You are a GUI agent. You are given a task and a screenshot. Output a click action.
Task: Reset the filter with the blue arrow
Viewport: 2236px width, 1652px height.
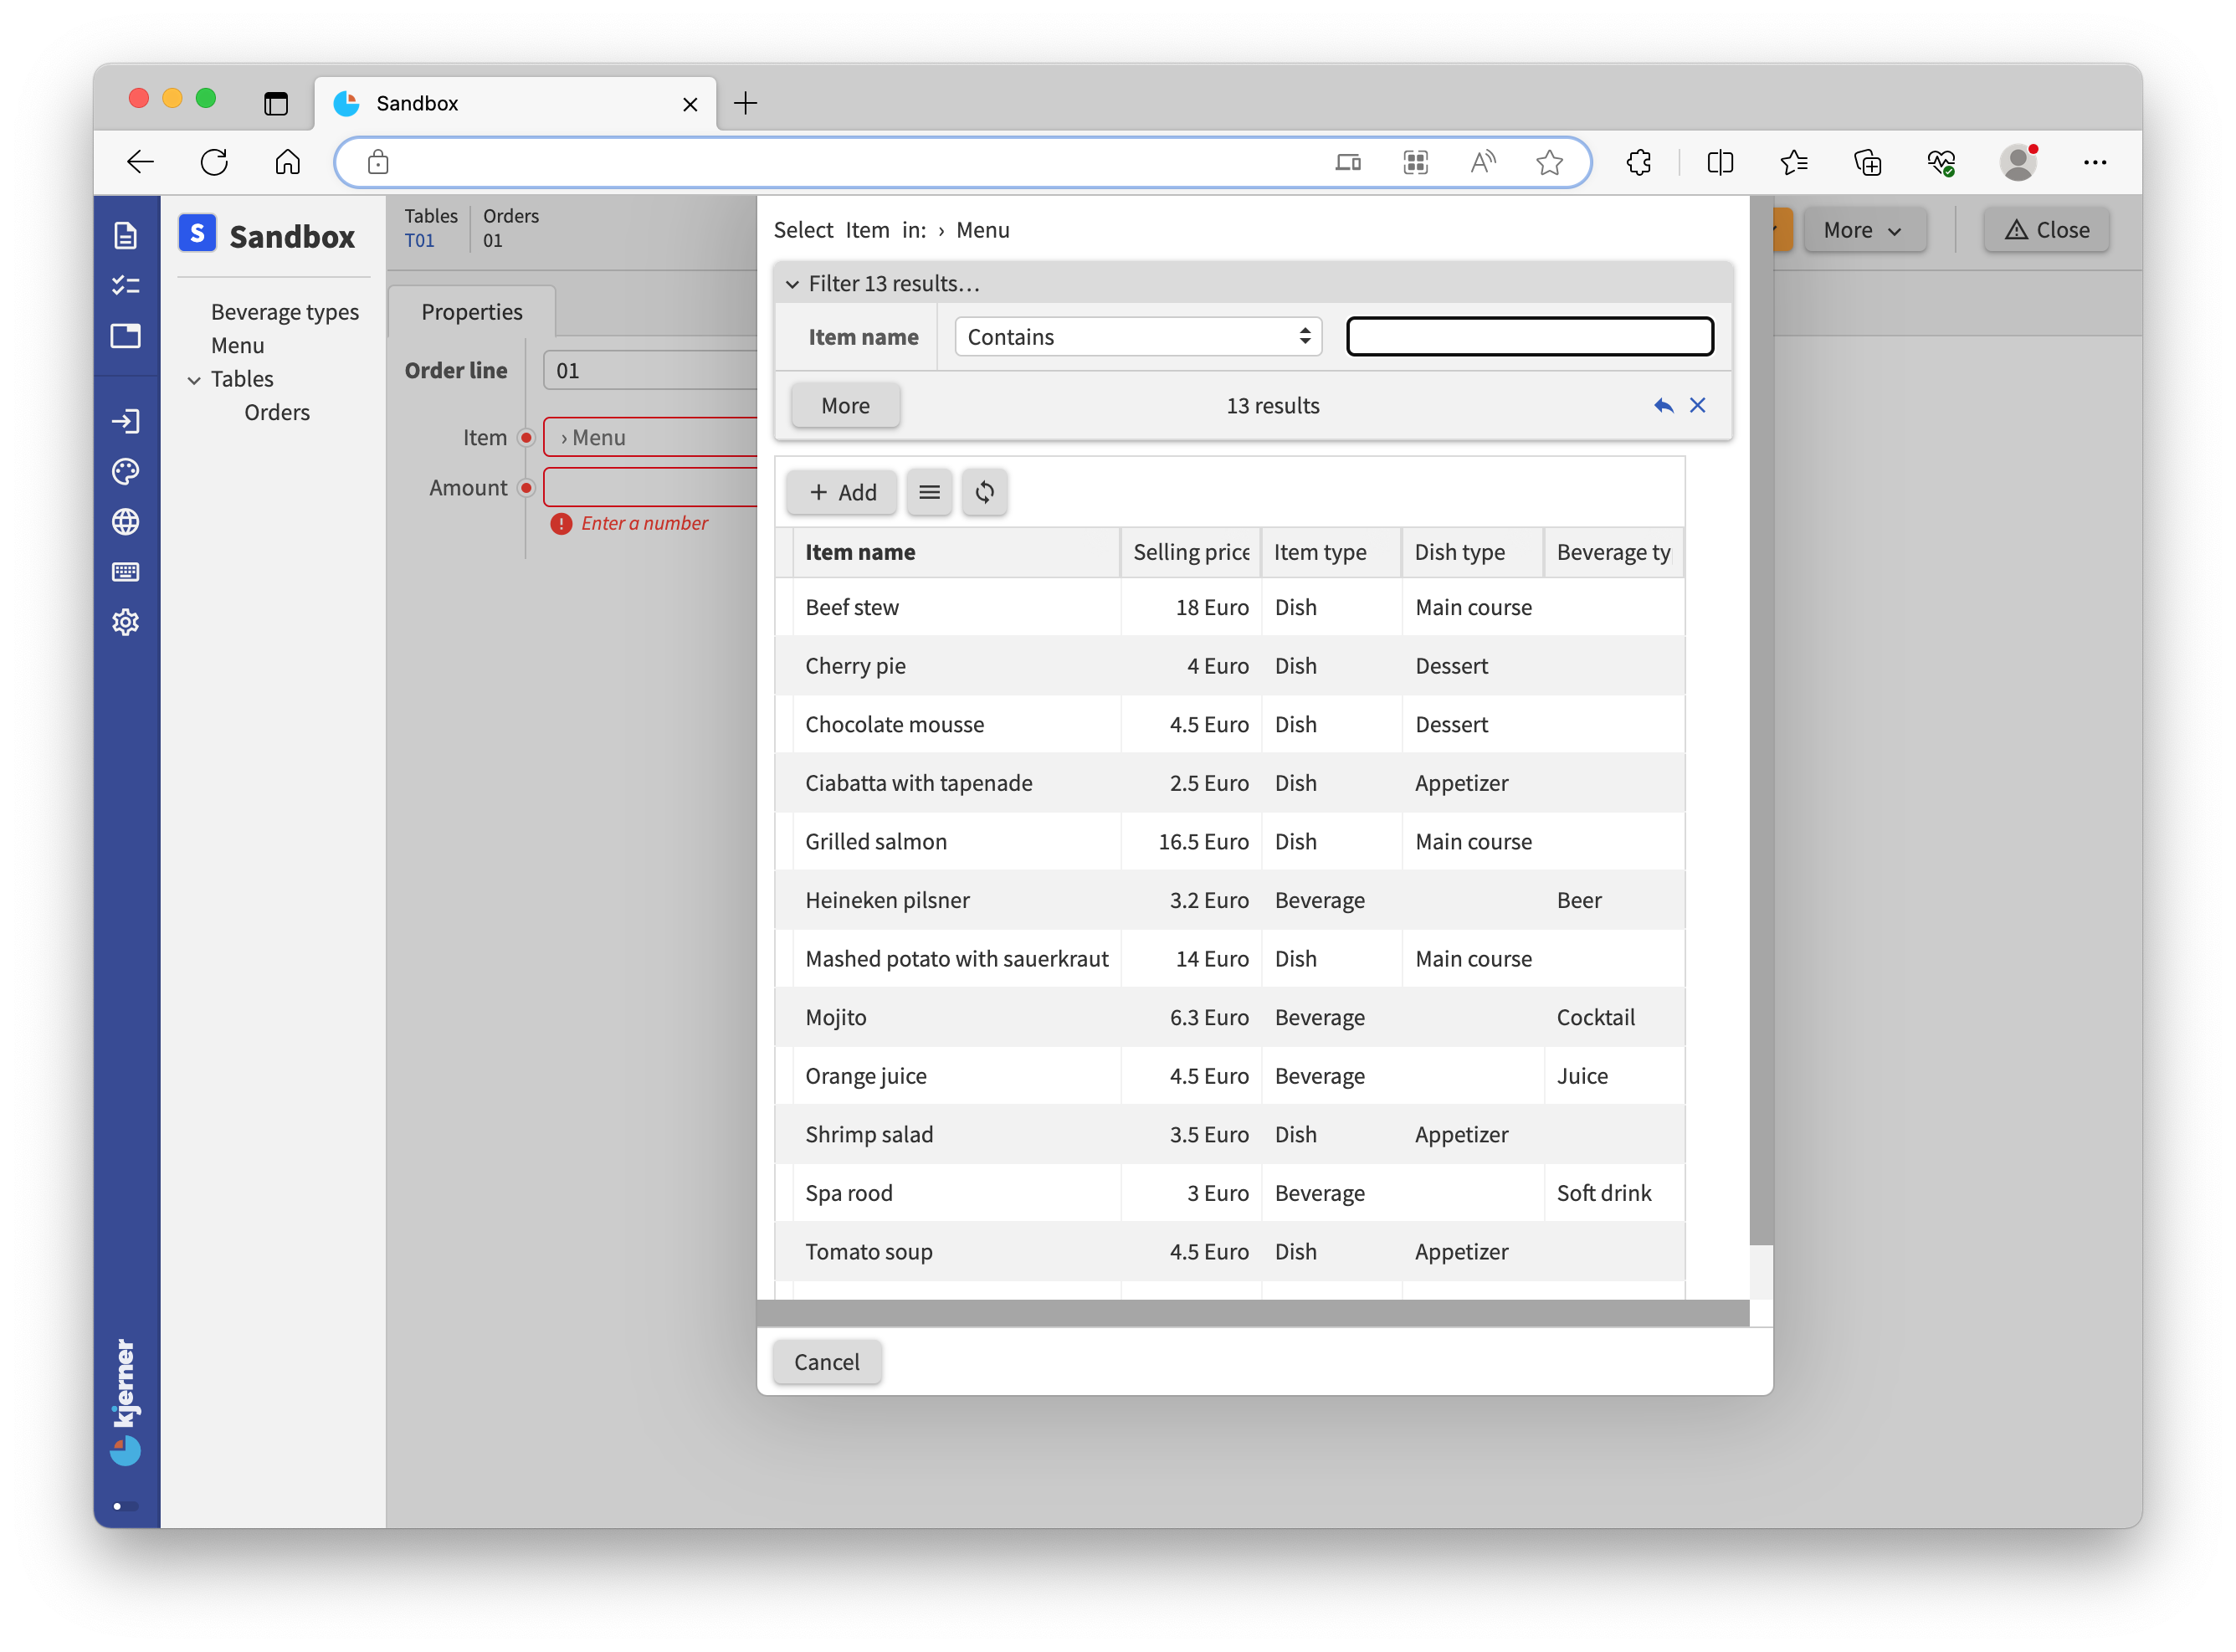tap(1663, 405)
